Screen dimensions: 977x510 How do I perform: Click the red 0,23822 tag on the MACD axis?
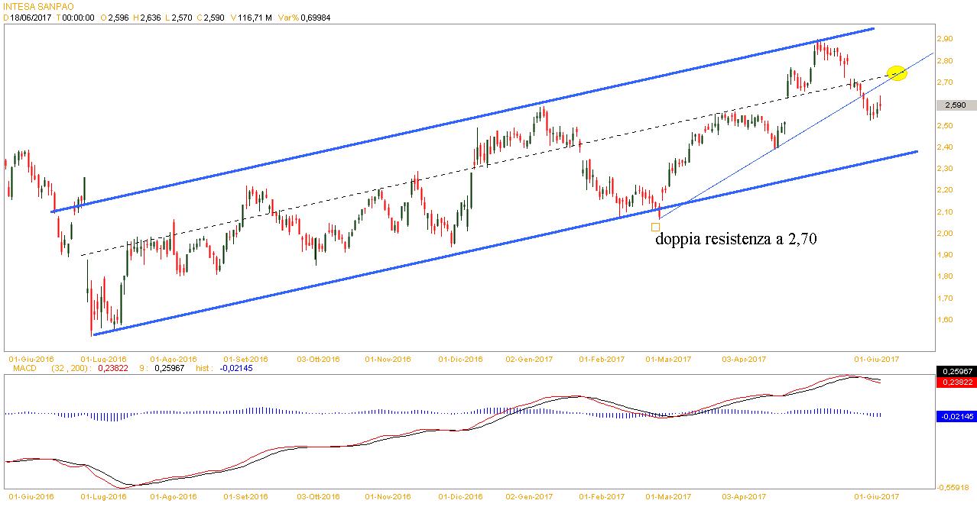[x=956, y=382]
